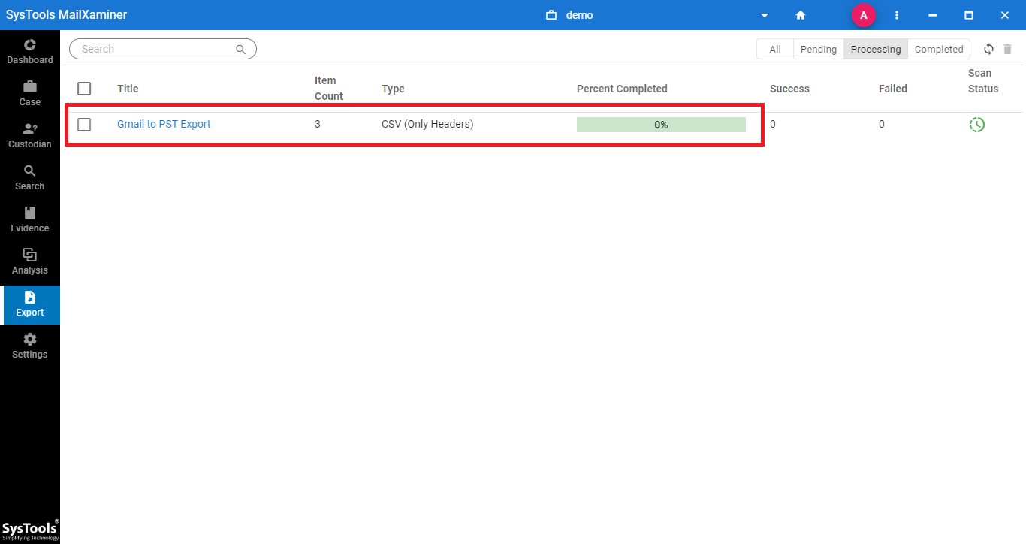1026x544 pixels.
Task: Click the CSV (Only Headers) type cell
Action: (x=427, y=124)
